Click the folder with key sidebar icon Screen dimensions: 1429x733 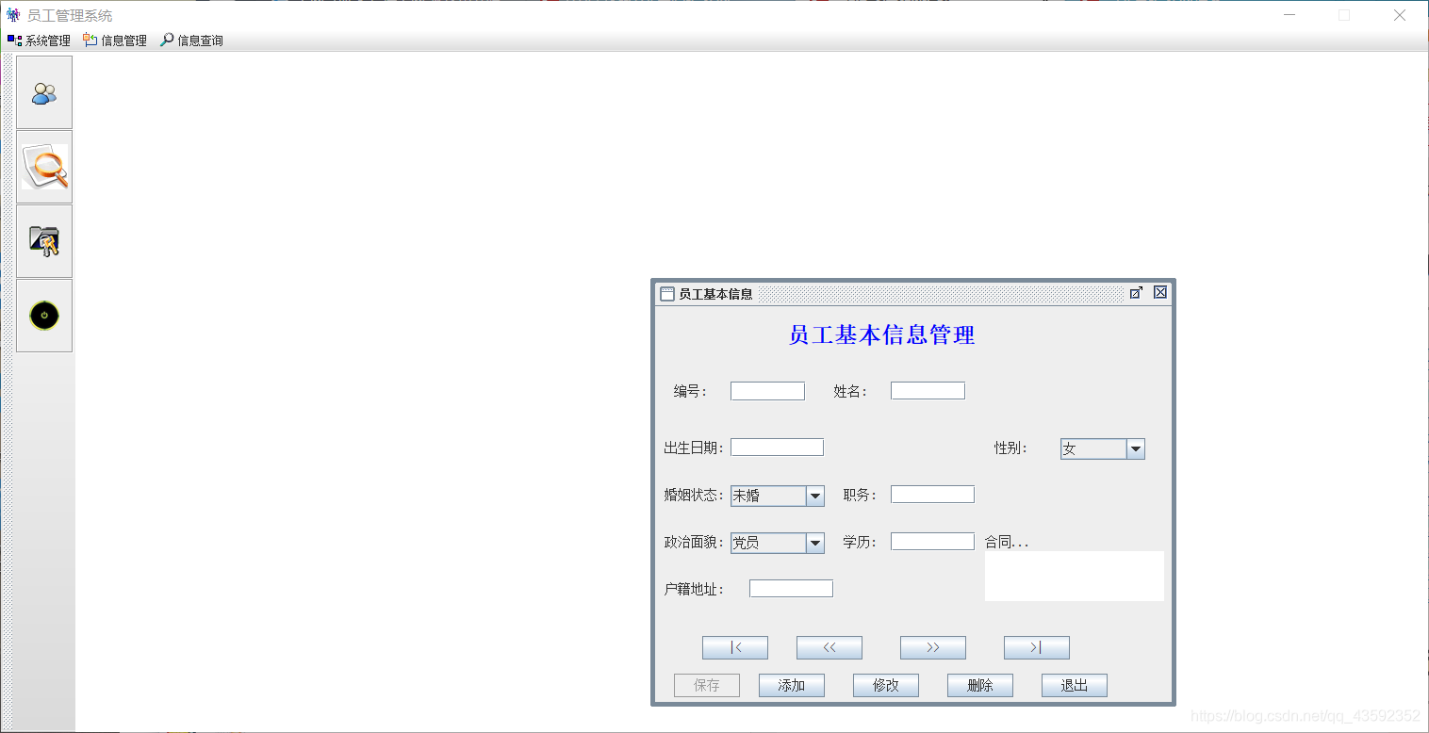[x=44, y=241]
